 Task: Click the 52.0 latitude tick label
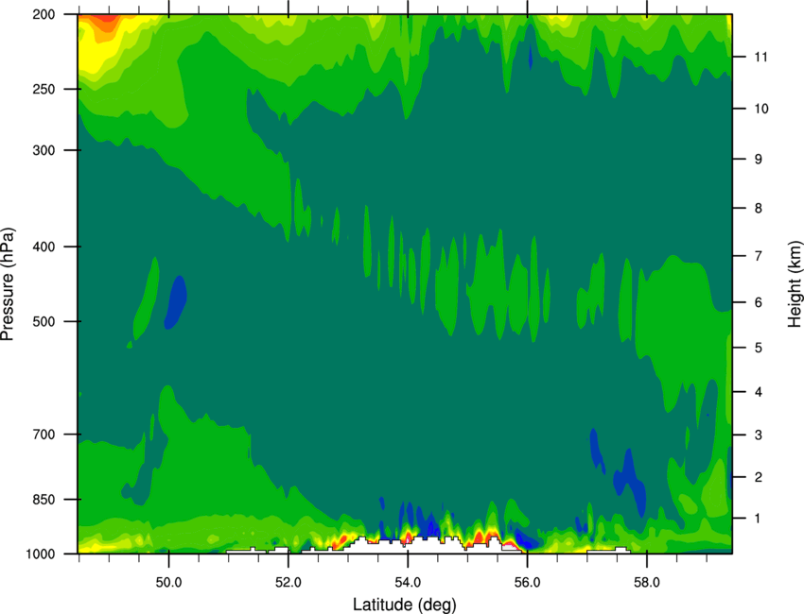pyautogui.click(x=288, y=583)
